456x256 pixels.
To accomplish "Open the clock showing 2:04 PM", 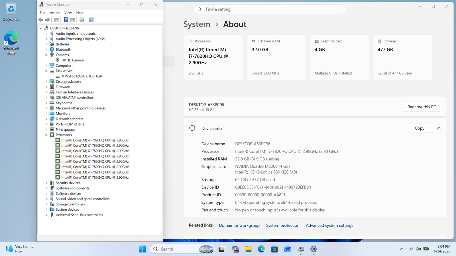I will (442, 249).
